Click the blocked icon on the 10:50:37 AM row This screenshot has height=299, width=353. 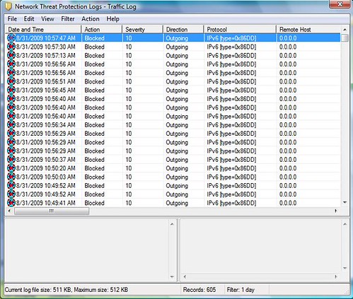(11, 160)
